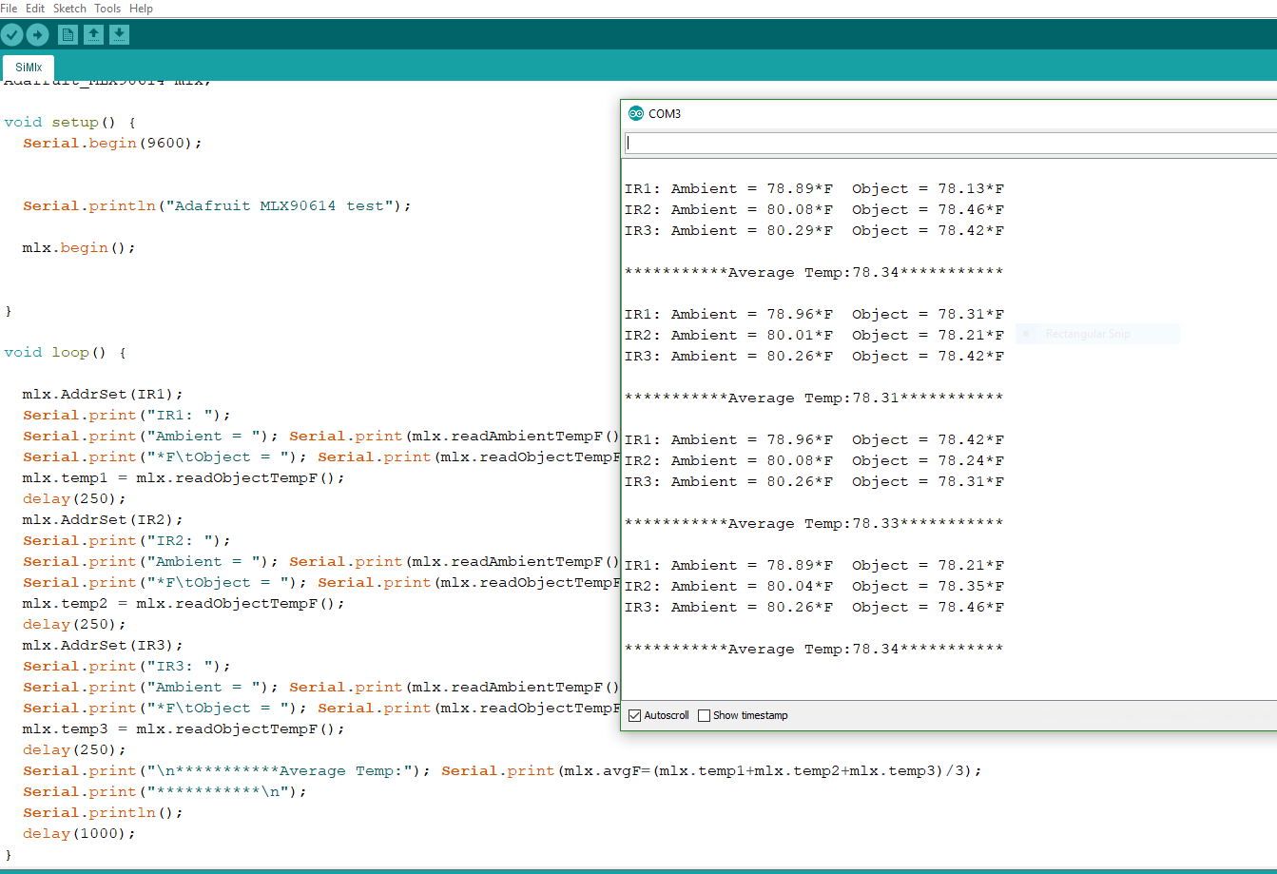Open the Tools menu
The image size is (1277, 874).
107,9
